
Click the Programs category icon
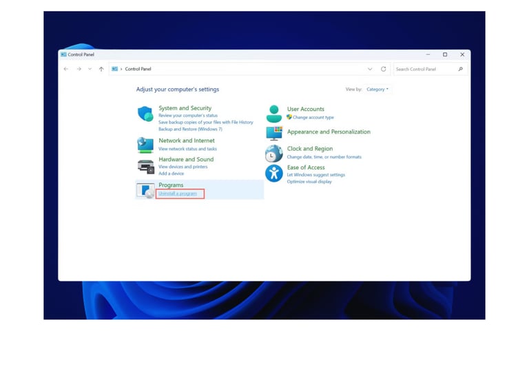point(146,191)
